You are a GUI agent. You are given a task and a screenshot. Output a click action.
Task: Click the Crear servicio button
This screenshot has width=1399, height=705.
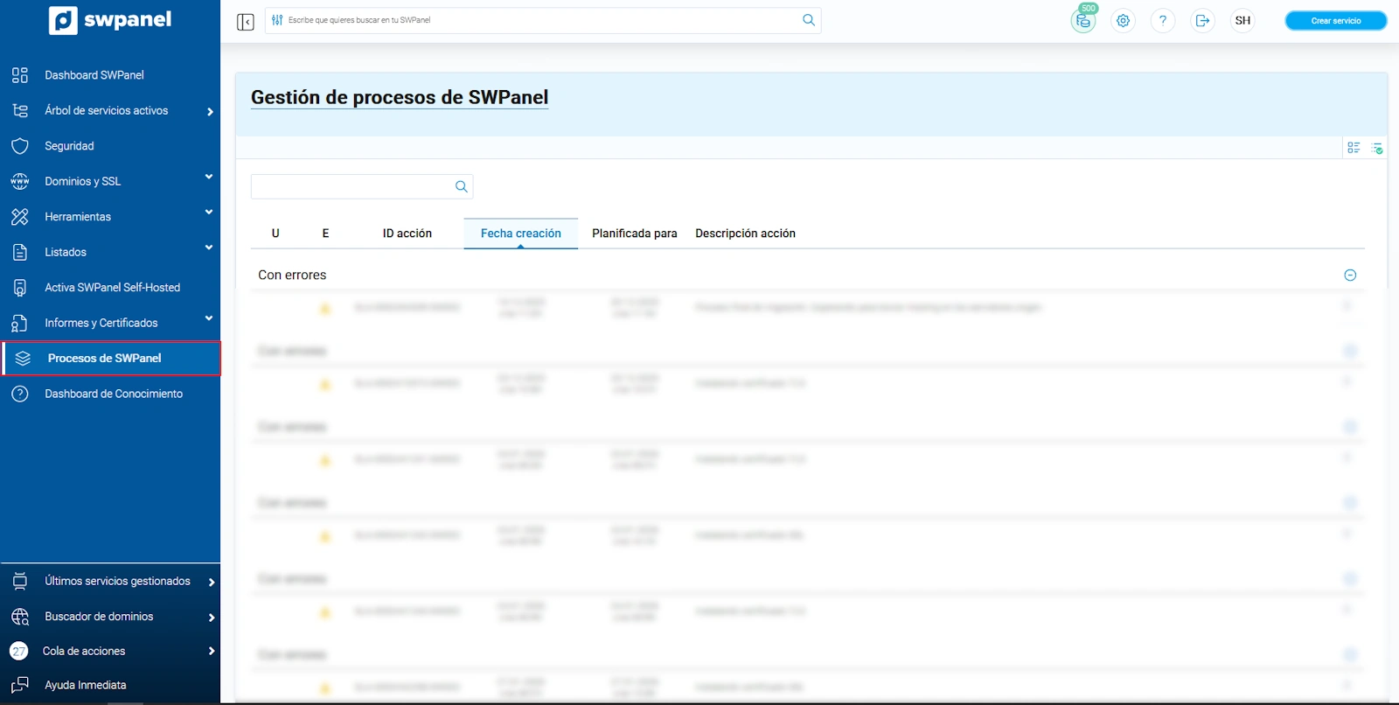coord(1335,21)
